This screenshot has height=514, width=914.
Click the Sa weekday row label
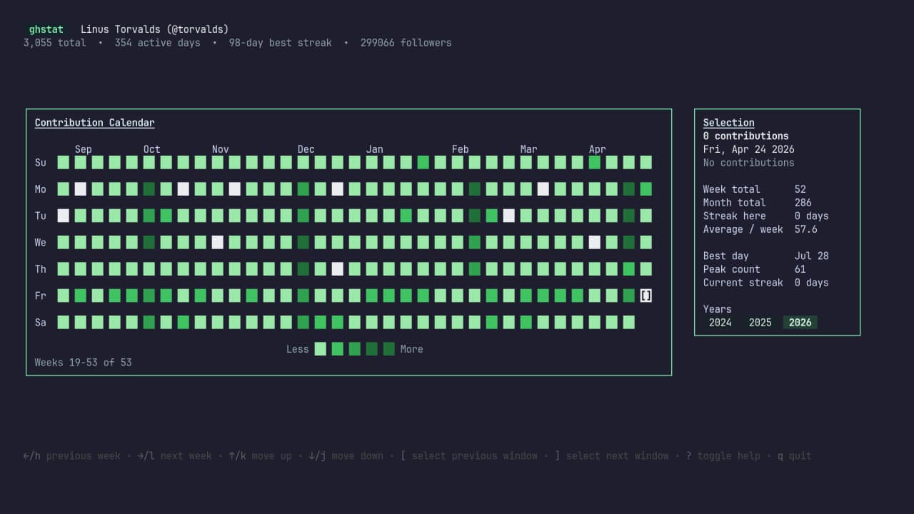(41, 323)
